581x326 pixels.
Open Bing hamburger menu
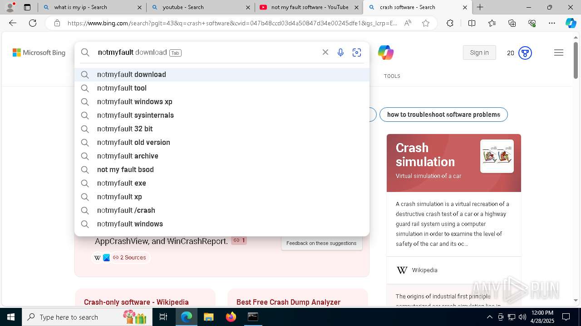pyautogui.click(x=559, y=53)
